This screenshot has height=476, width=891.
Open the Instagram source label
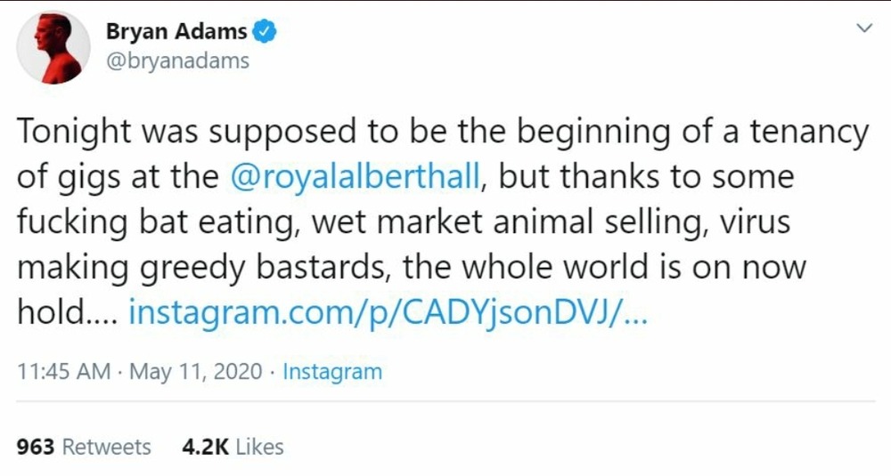332,371
